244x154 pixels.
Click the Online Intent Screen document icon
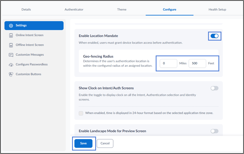pos(11,35)
